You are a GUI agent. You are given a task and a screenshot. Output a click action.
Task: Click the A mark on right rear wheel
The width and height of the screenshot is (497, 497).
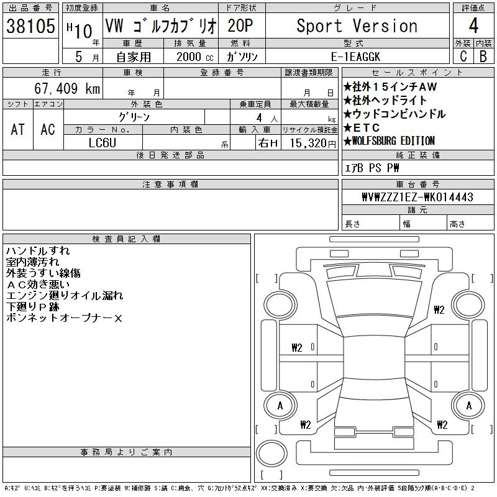tap(466, 406)
